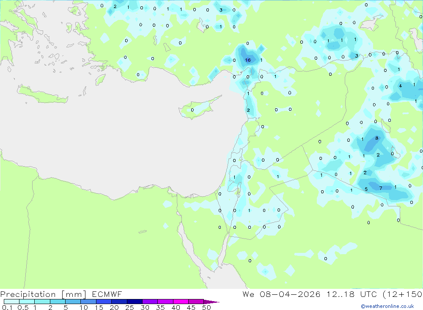Click the '45' legend scale label
Screen dimensions: 423x310
pos(191,307)
